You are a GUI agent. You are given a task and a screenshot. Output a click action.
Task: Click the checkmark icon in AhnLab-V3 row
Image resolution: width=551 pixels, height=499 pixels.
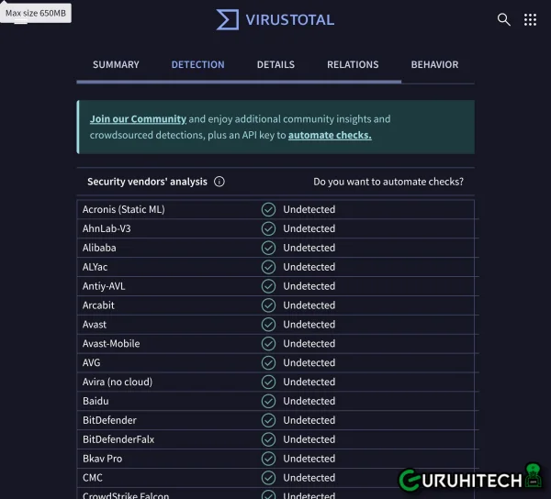point(268,228)
